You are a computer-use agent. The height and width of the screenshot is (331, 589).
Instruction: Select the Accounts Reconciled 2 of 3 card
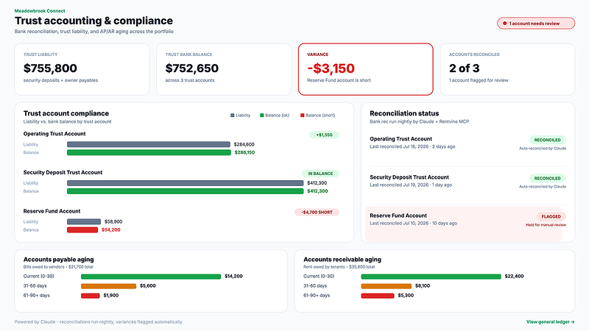pos(507,69)
